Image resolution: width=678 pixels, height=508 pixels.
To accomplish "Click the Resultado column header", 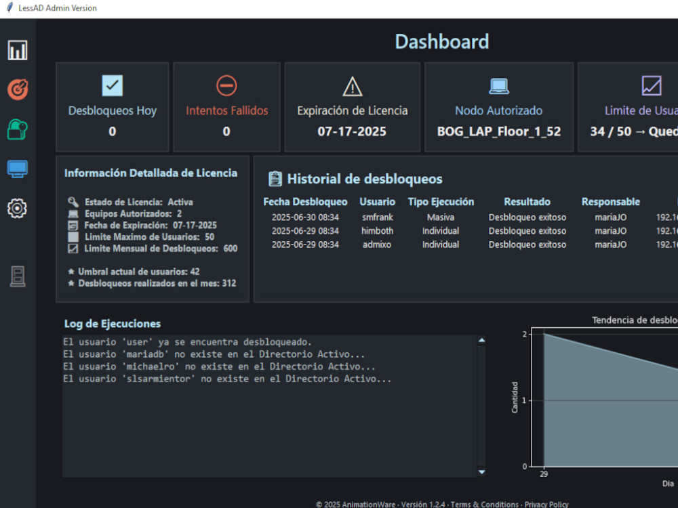I will pos(527,202).
